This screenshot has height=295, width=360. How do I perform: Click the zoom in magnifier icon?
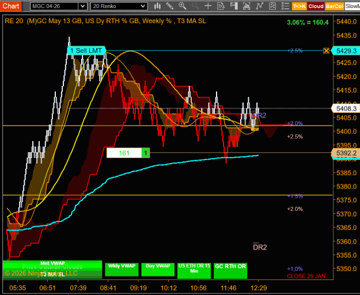[183, 6]
